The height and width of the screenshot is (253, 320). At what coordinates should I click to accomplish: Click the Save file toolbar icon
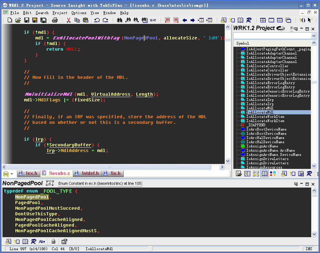[27, 20]
